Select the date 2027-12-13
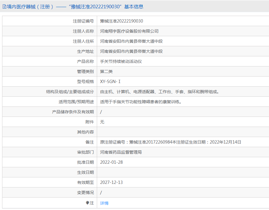 pos(111,182)
